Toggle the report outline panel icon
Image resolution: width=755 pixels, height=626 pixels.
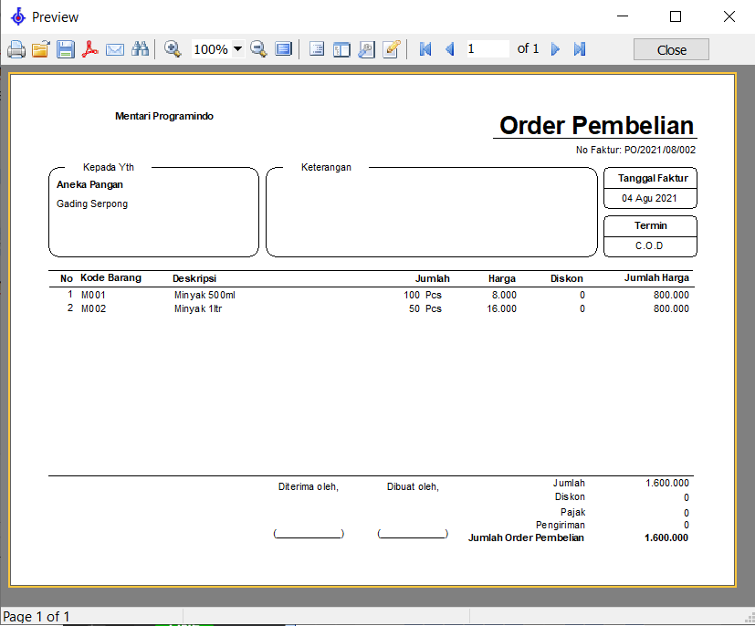pos(317,49)
